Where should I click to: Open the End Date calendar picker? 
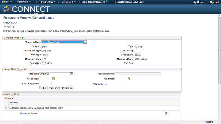129,79
